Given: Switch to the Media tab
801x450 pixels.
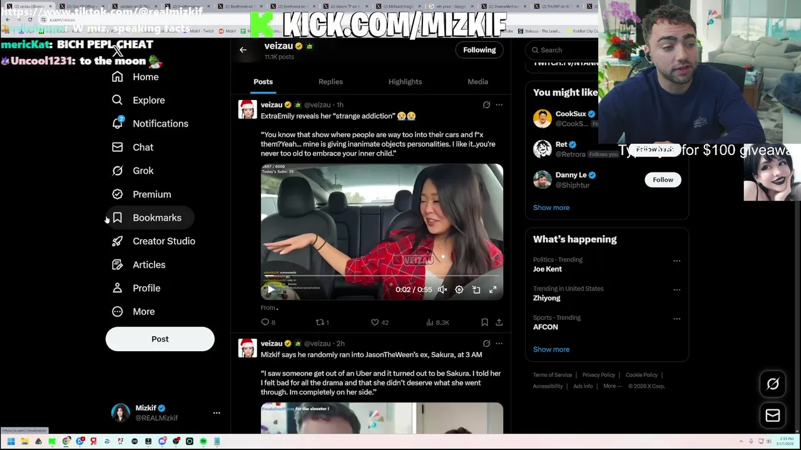Looking at the screenshot, I should point(477,82).
